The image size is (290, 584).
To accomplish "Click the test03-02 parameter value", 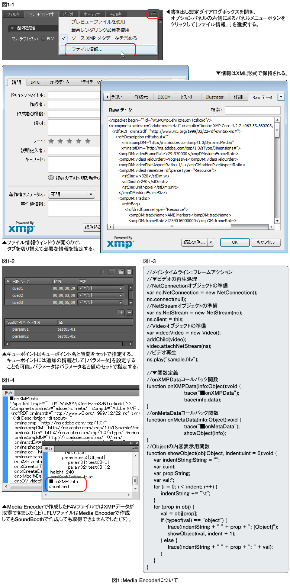I will click(x=67, y=336).
